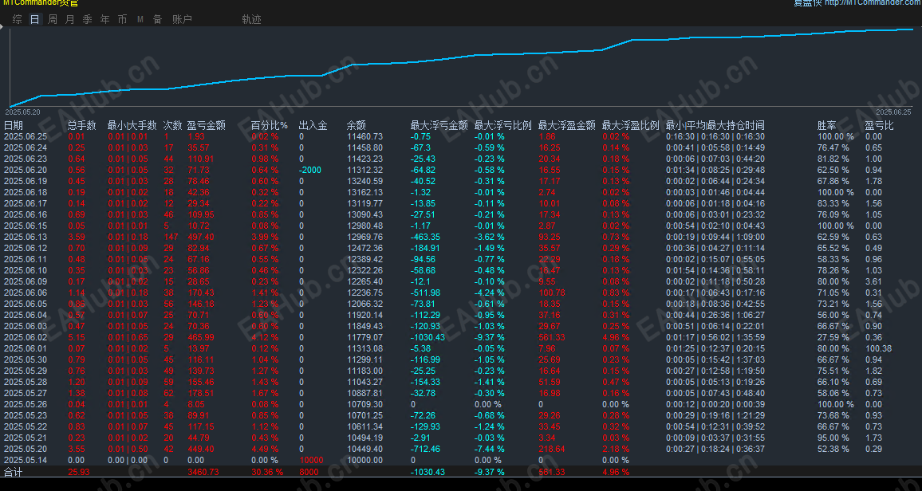The image size is (922, 491).
Task: Click the 百分比% column header
Action: tap(270, 125)
